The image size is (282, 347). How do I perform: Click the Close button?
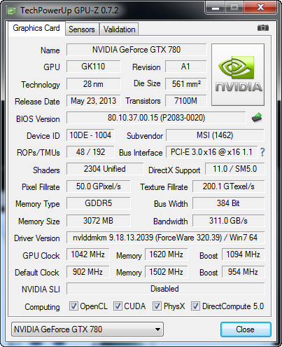(x=246, y=329)
